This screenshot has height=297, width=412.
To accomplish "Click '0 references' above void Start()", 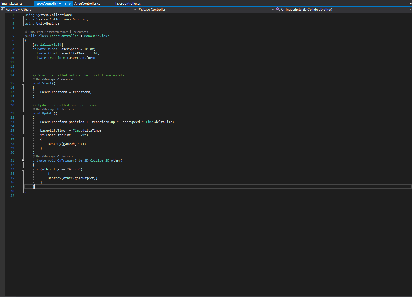I will 65,79.
